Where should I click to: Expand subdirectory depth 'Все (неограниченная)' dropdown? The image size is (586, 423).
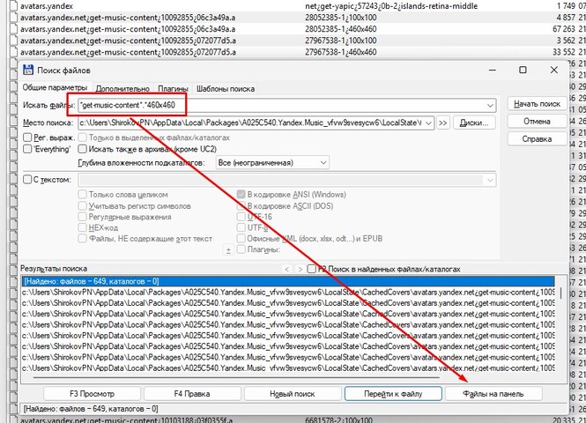tap(323, 163)
